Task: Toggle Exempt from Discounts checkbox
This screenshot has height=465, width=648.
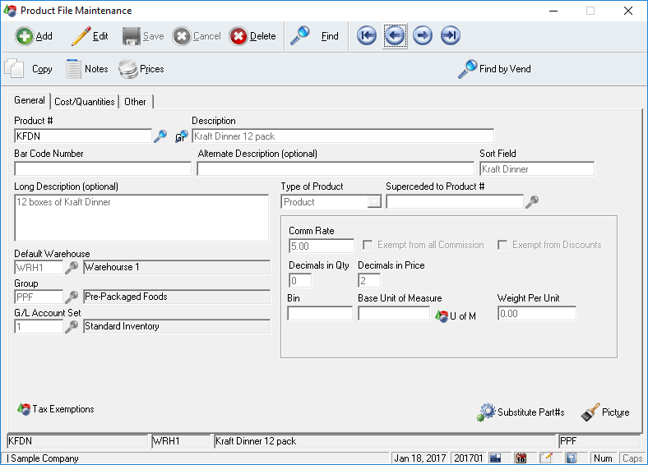Action: pyautogui.click(x=502, y=245)
